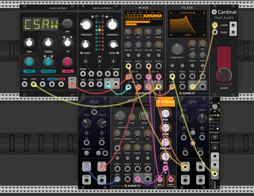
Task: Click the left arrow on the filter type selector
Action: pos(171,13)
